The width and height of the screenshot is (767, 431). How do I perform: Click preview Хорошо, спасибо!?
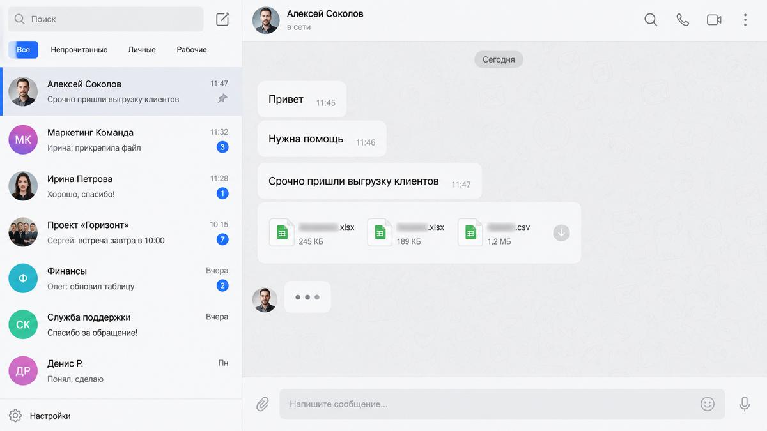[81, 194]
